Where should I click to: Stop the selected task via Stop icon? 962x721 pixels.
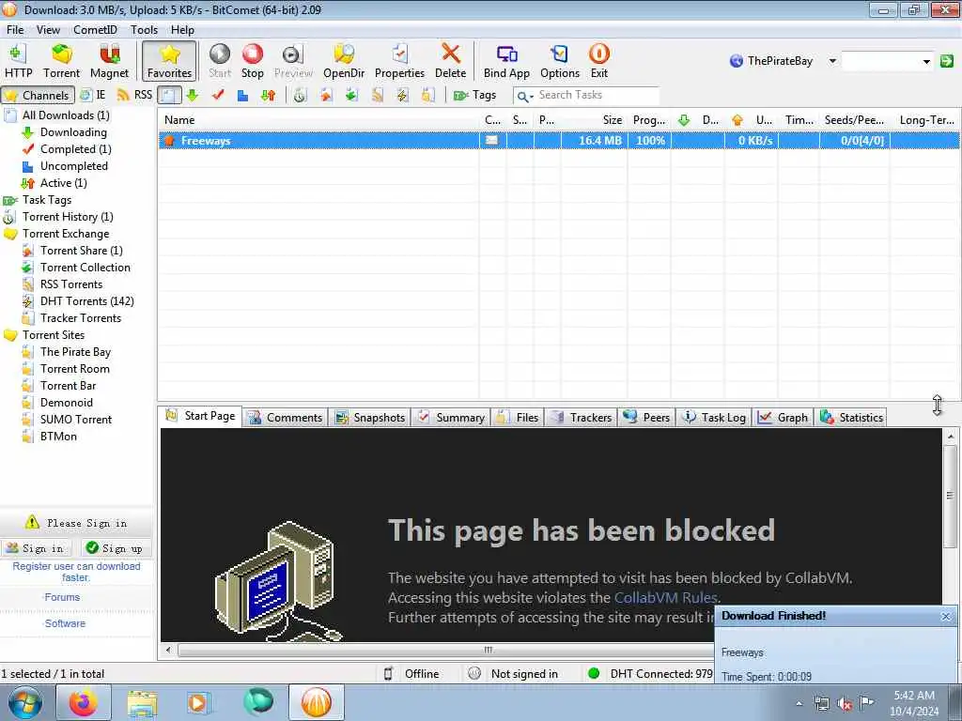tap(252, 61)
